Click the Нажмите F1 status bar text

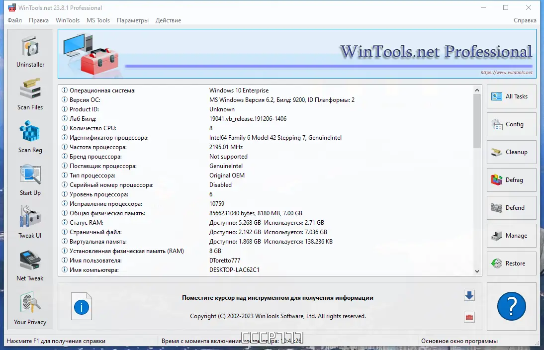56,341
